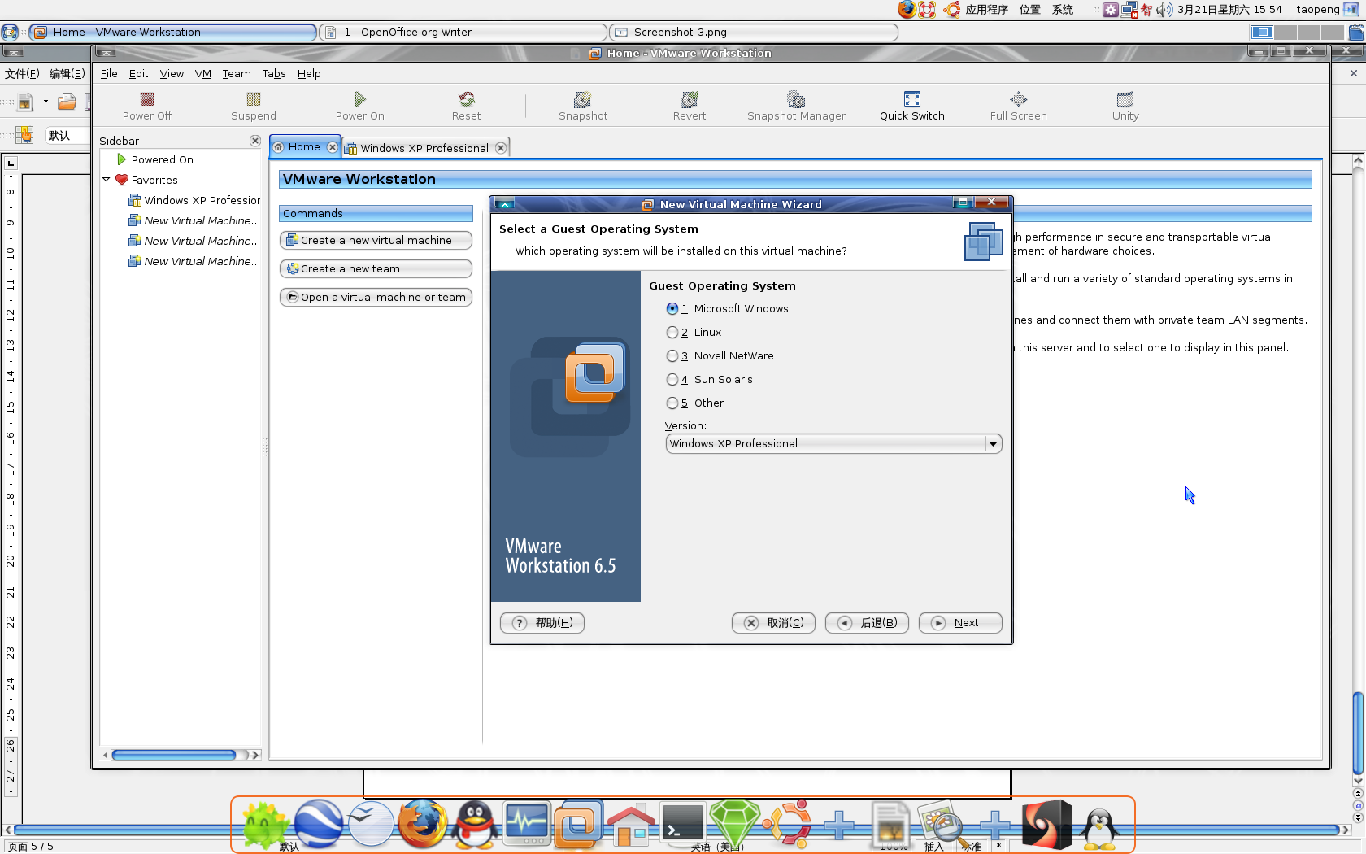
Task: Click the volume icon in top panel
Action: click(x=1164, y=10)
